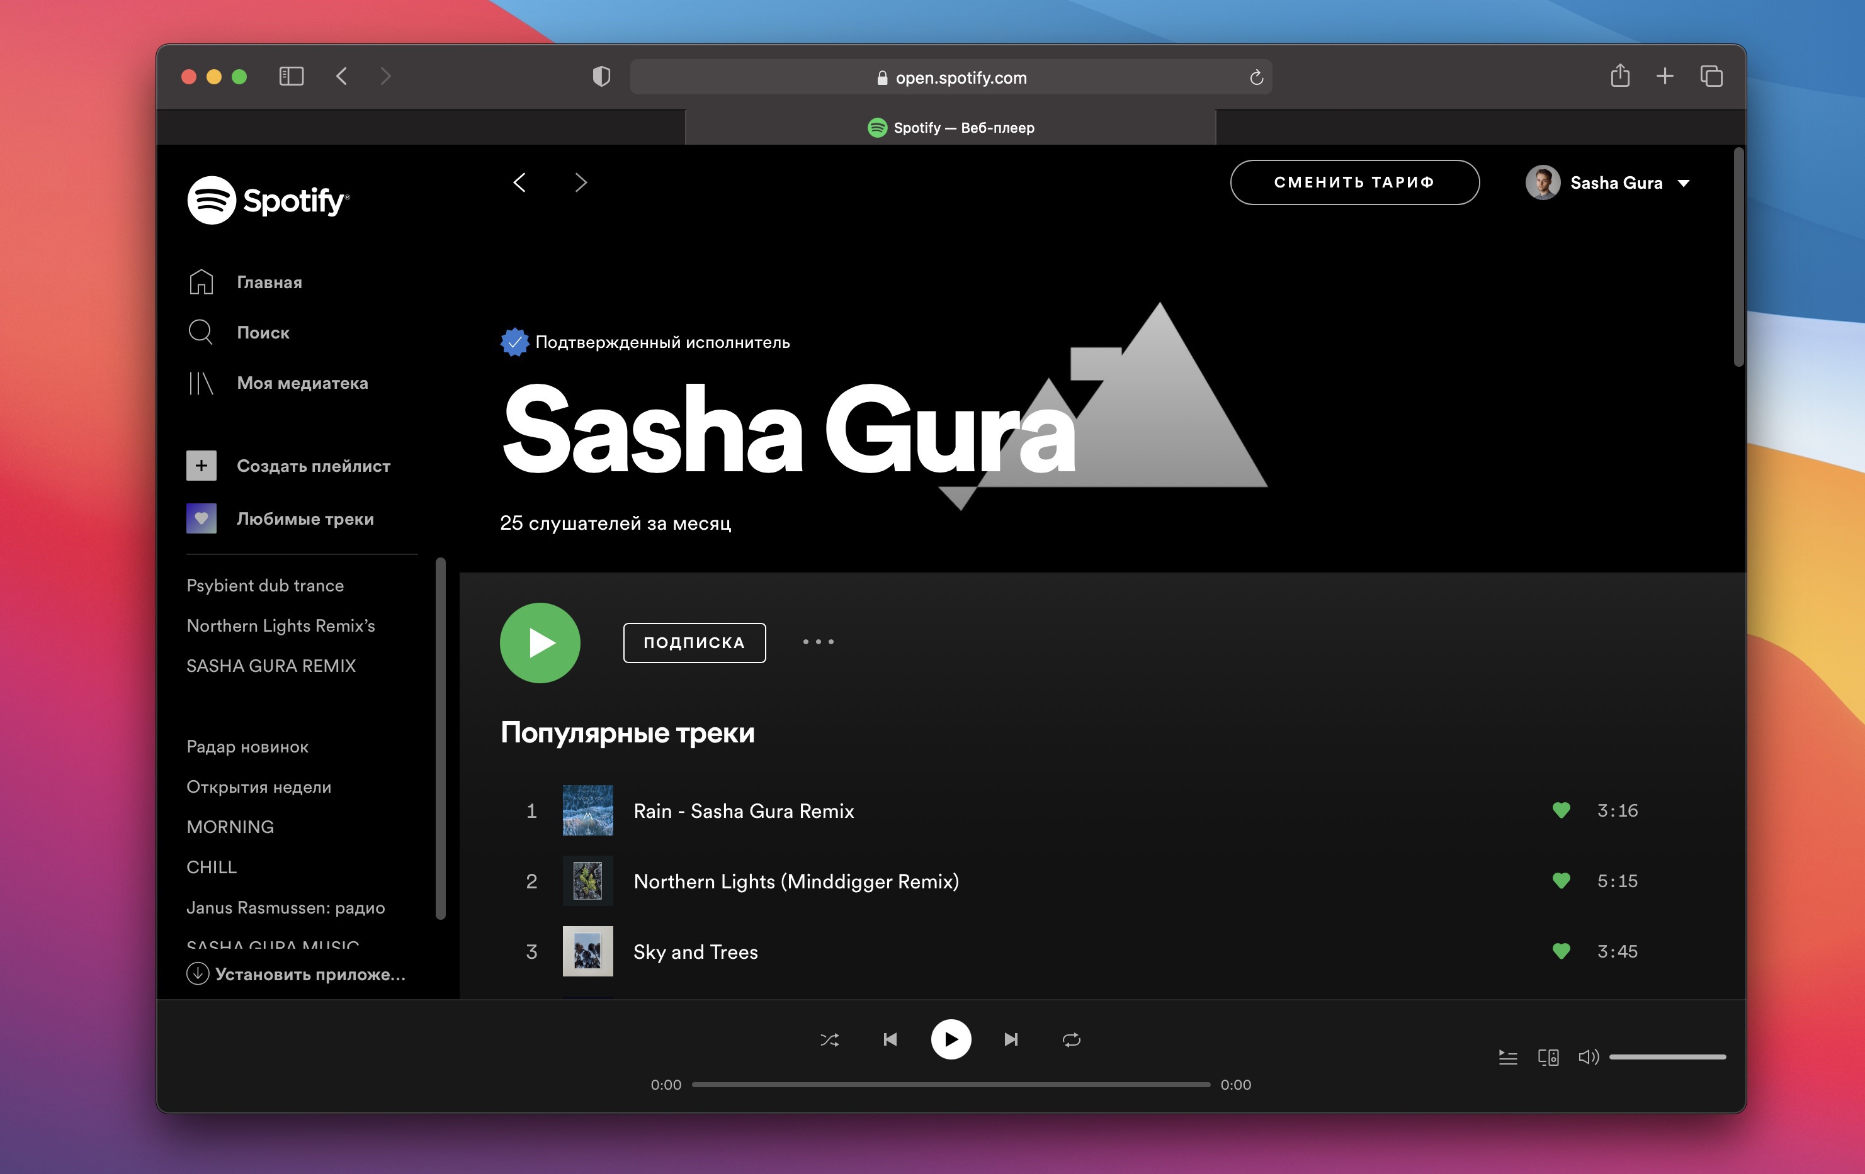The width and height of the screenshot is (1865, 1174).
Task: Open Открытия недели playlist
Action: click(259, 787)
